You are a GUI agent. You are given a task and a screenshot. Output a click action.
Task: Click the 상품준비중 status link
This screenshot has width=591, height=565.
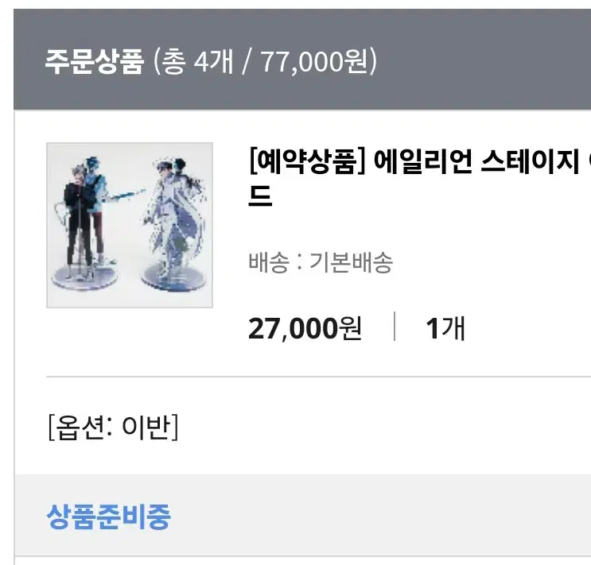coord(108,516)
